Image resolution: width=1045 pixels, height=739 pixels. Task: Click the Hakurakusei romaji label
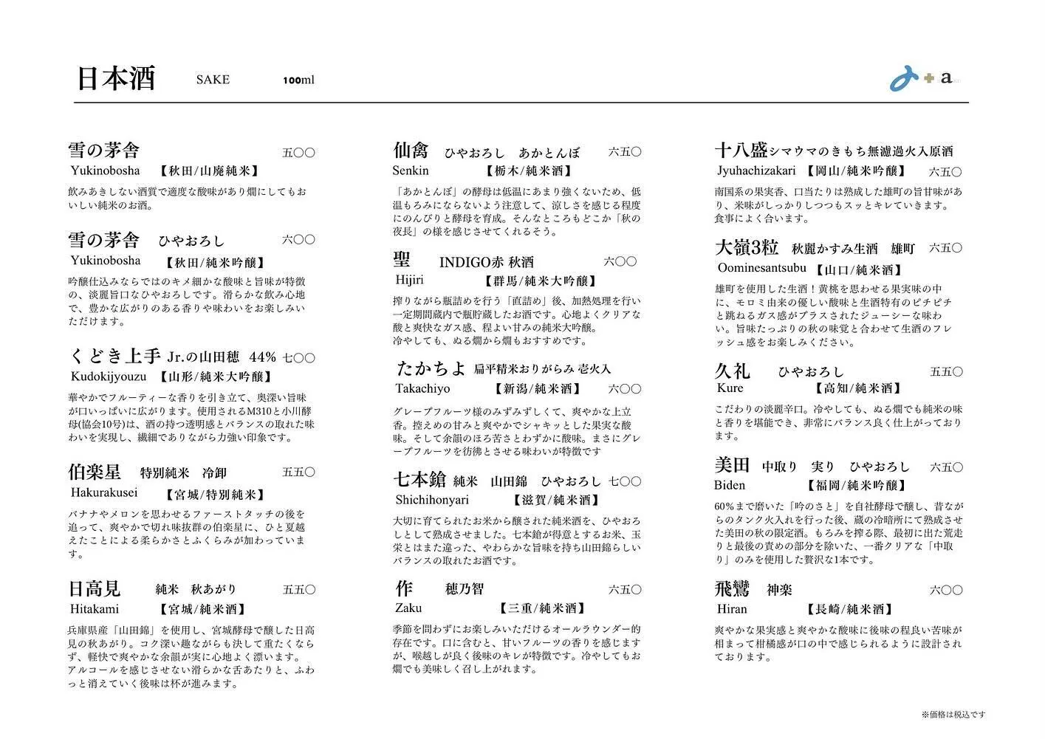click(x=104, y=492)
